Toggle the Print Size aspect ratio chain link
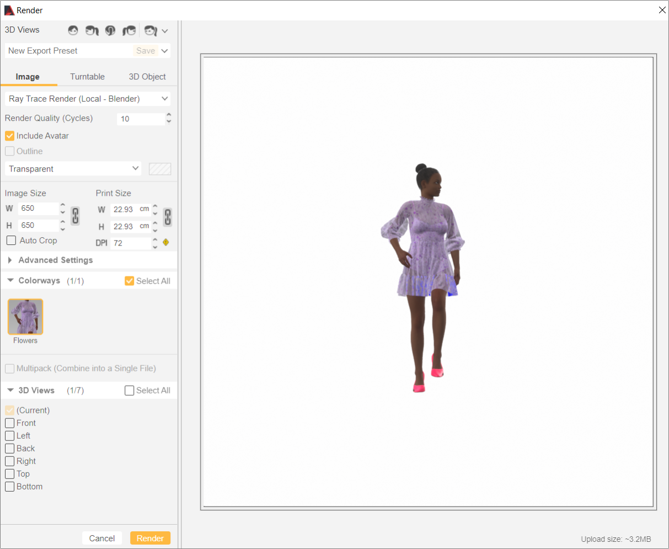The height and width of the screenshot is (549, 669). [x=168, y=217]
